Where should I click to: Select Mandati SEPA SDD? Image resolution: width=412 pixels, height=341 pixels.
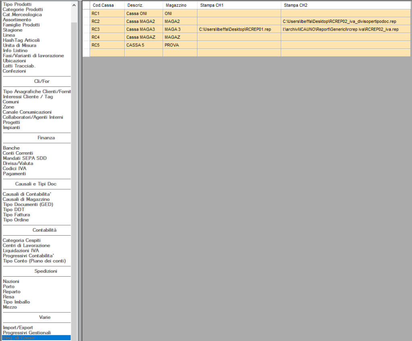[25, 158]
